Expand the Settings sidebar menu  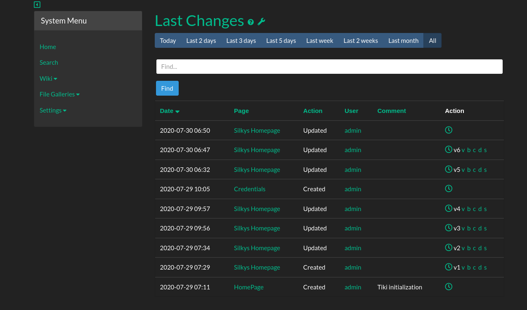[53, 110]
